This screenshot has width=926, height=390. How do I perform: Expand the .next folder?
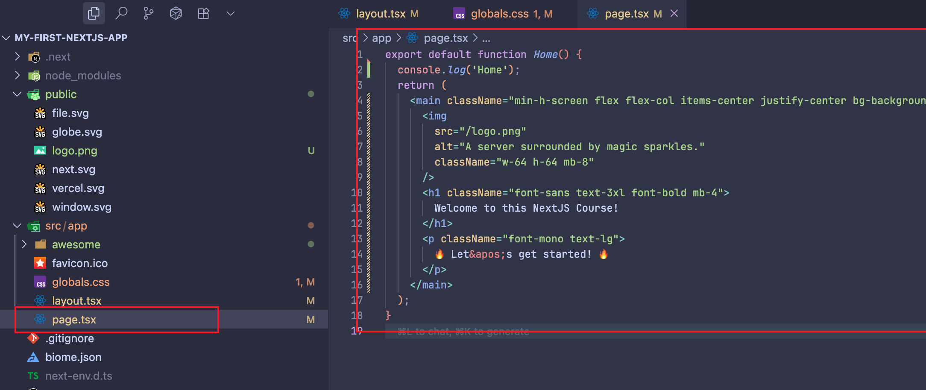click(17, 56)
